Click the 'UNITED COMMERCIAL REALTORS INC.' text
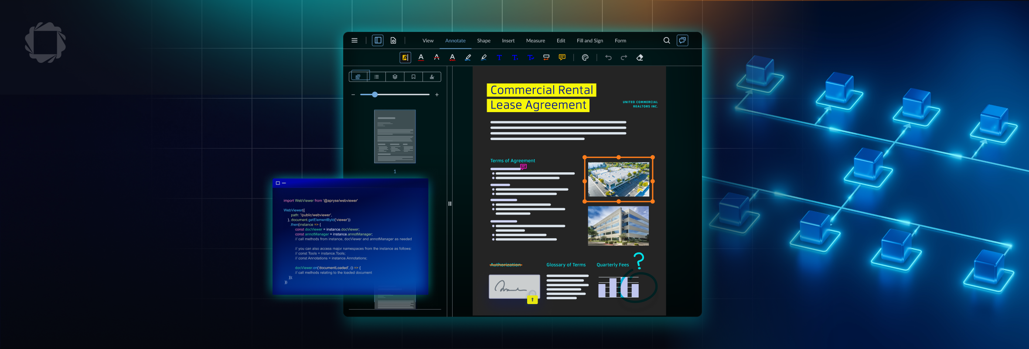Image resolution: width=1029 pixels, height=349 pixels. point(640,104)
